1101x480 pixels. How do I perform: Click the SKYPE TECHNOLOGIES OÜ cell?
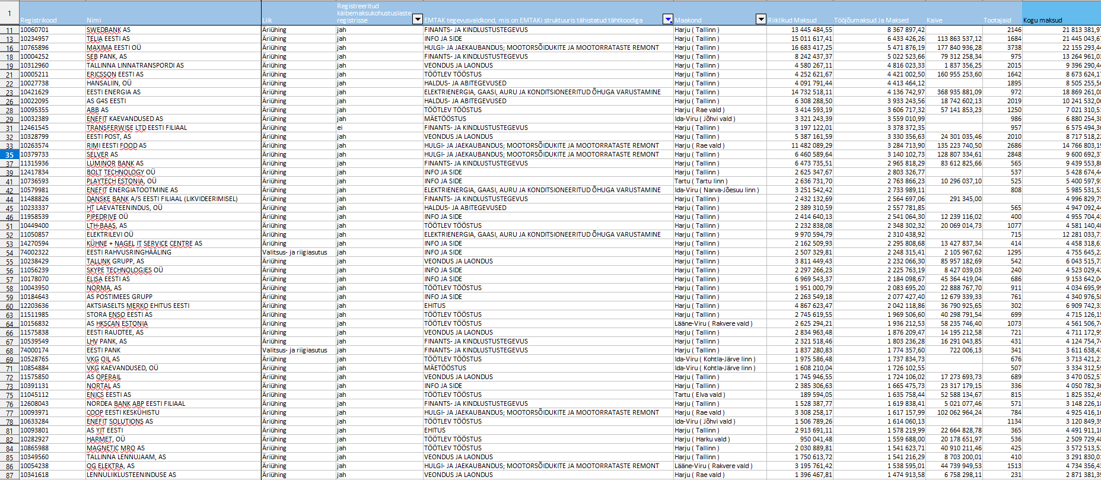coord(125,270)
